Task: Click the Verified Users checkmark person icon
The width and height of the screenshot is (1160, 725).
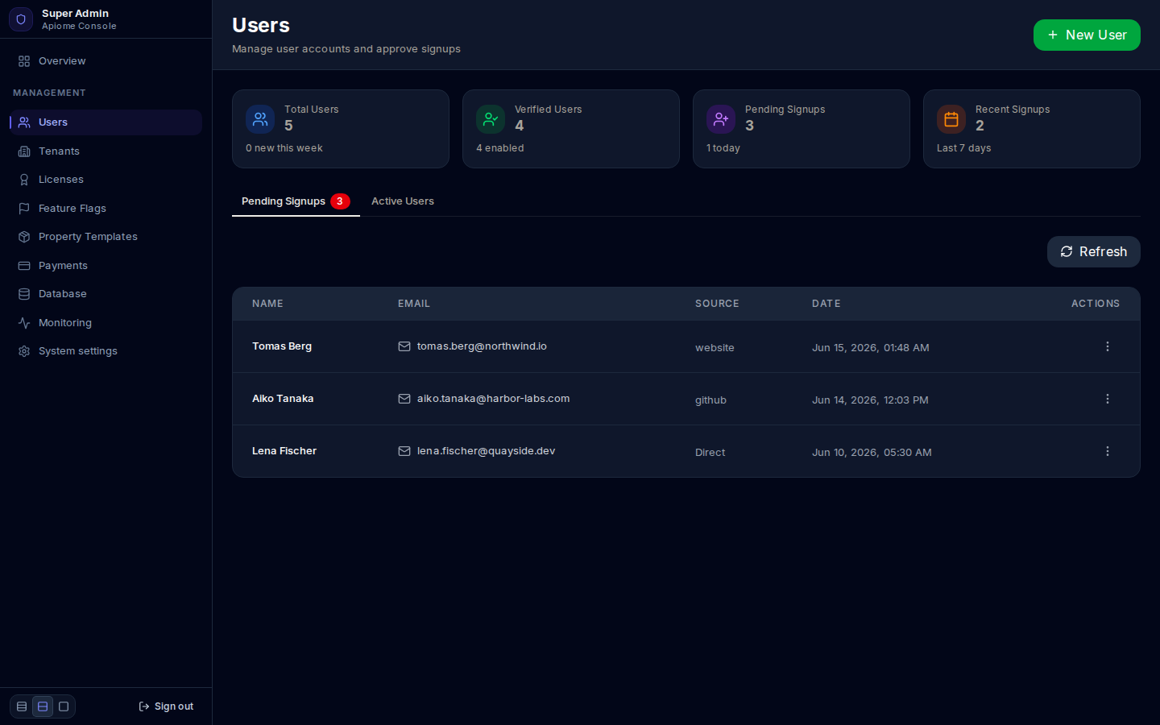Action: pos(491,119)
